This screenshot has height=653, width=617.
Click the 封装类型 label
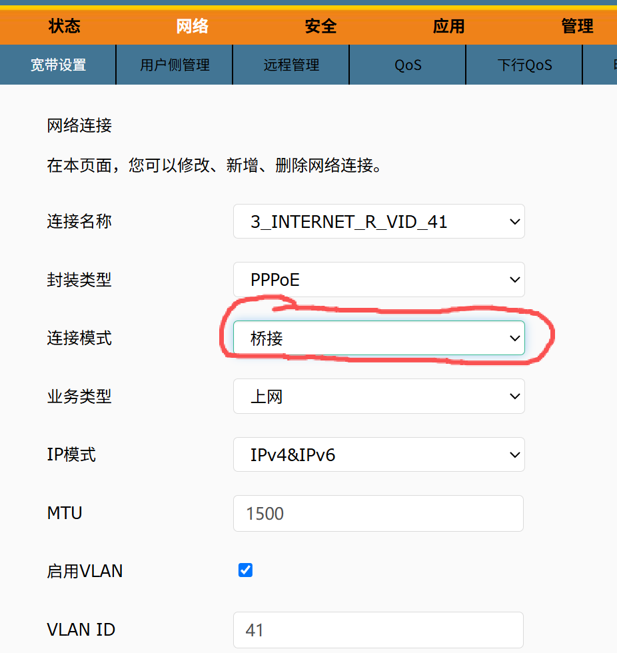79,279
